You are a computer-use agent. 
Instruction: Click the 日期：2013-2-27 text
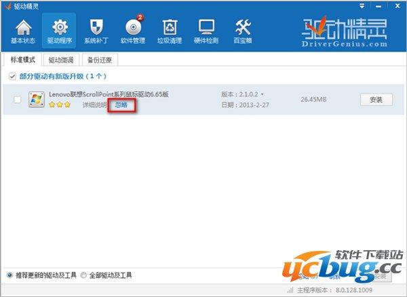pos(246,105)
